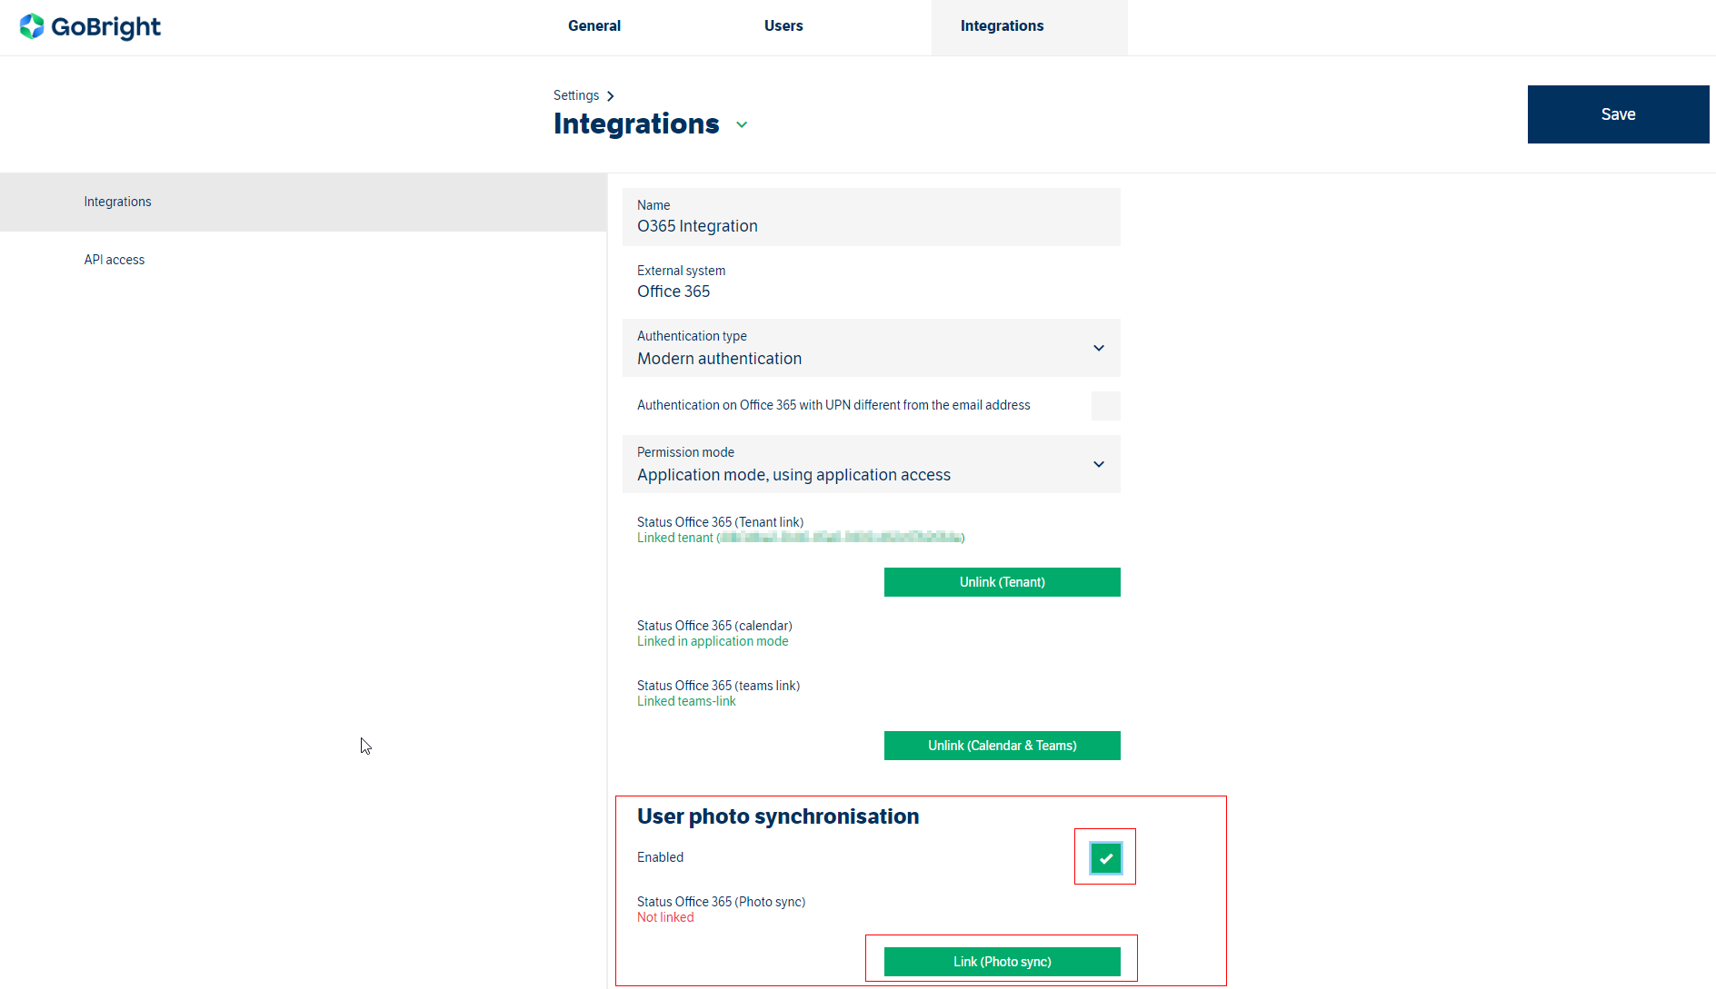Select the Integrations top tab
Screen dimensions: 1716x989
coord(1002,26)
